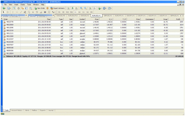The image size is (185, 116).
Task: Select the Trendline drawing tool
Action: point(21,12)
